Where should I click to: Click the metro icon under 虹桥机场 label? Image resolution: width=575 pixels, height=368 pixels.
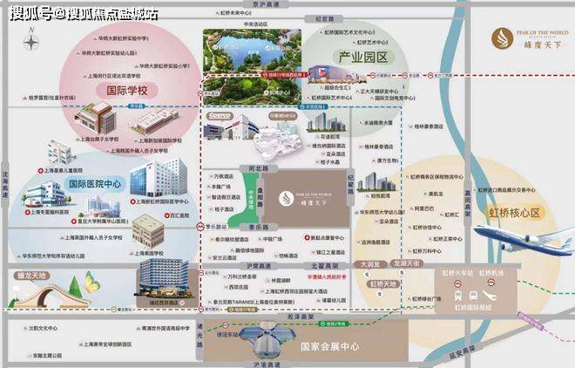pos(491,283)
